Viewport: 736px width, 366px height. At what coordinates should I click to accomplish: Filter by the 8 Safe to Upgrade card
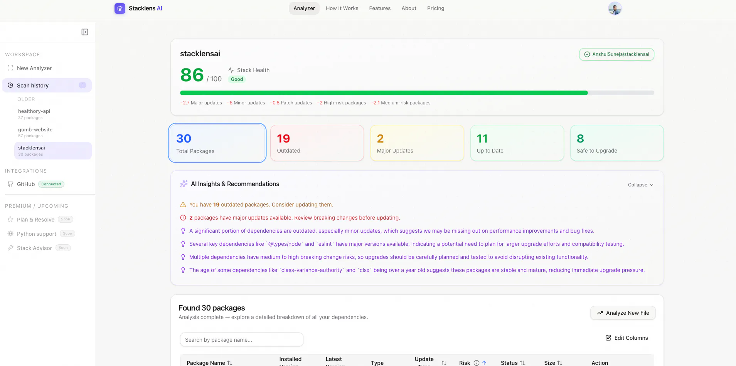617,143
